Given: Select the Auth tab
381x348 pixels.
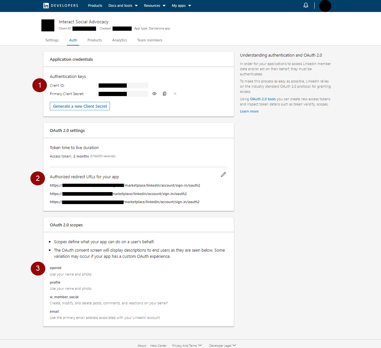Looking at the screenshot, I should (x=73, y=40).
